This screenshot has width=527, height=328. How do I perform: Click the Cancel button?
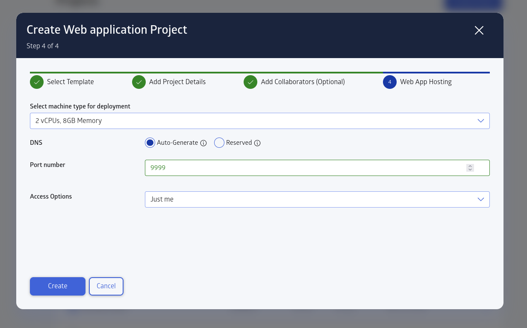106,286
